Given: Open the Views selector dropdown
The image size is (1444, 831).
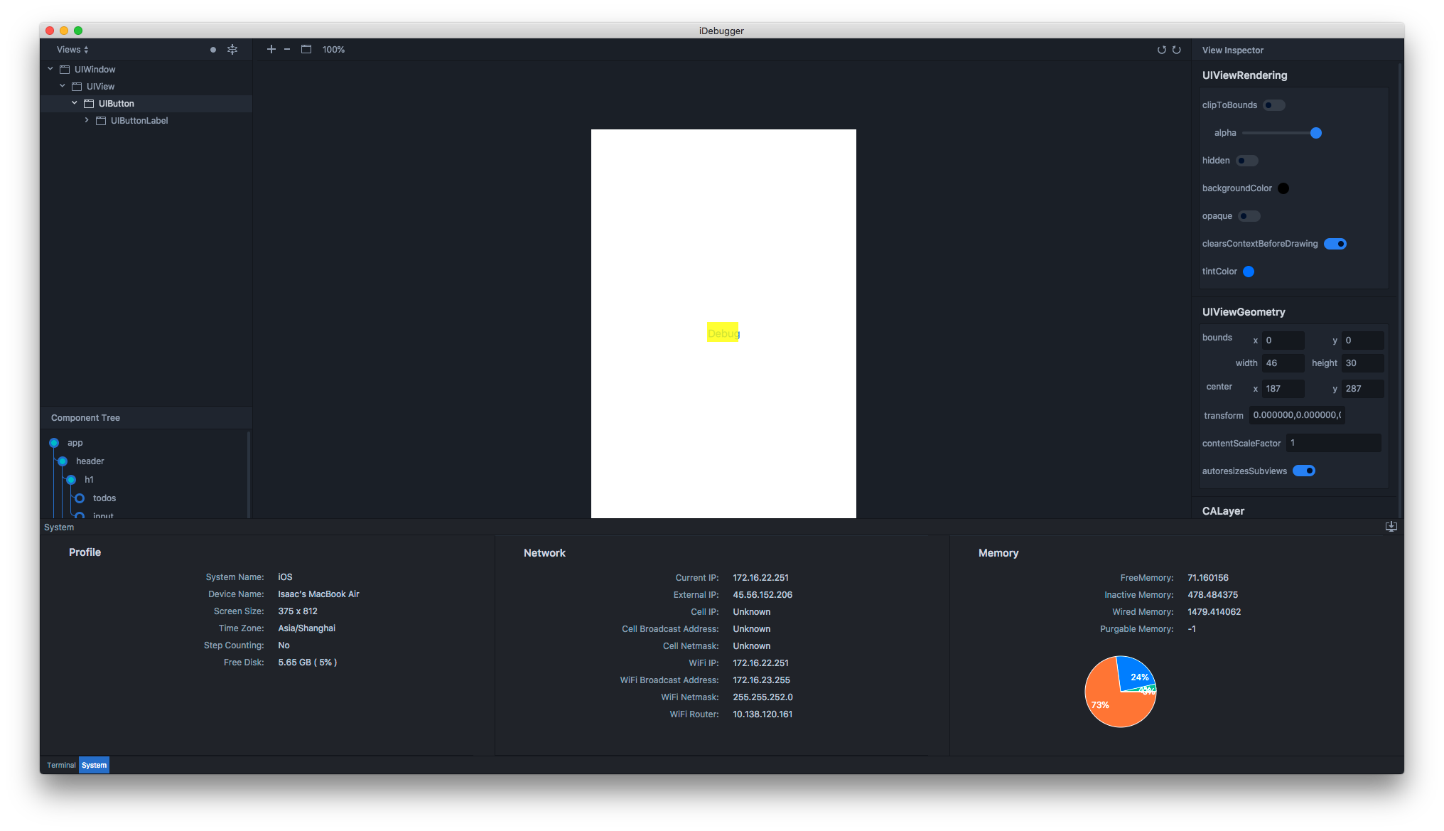Looking at the screenshot, I should pos(72,50).
